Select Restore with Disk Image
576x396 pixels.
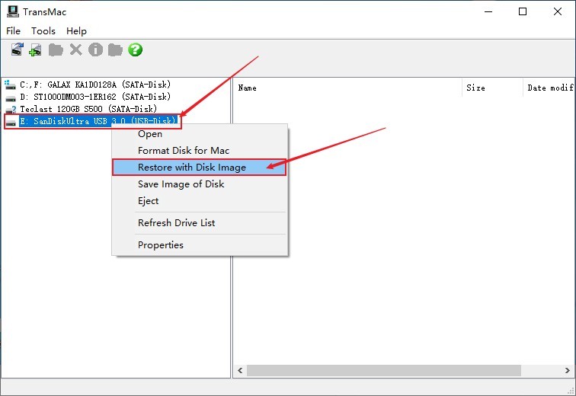[x=199, y=168]
